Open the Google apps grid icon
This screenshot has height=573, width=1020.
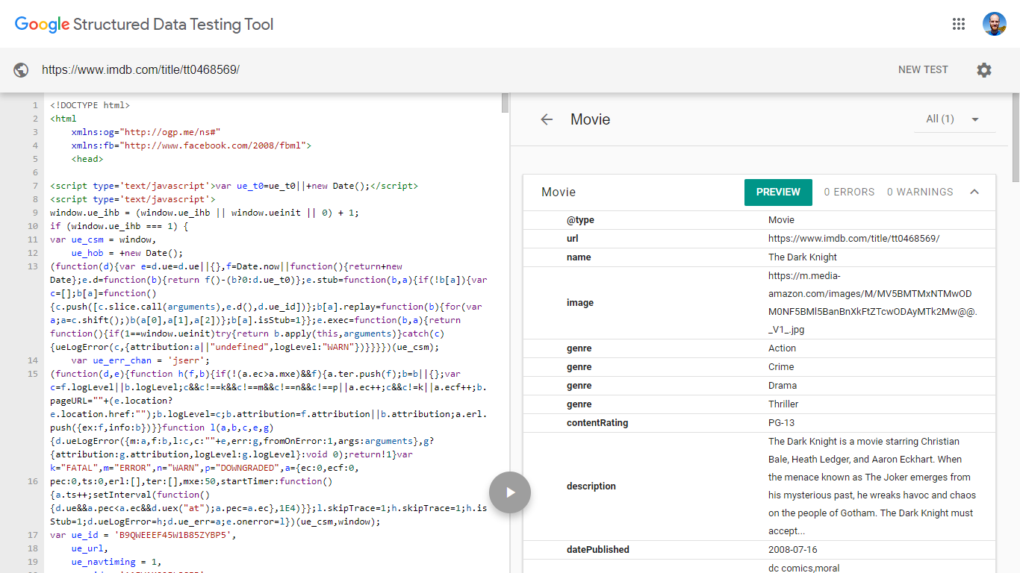coord(959,24)
